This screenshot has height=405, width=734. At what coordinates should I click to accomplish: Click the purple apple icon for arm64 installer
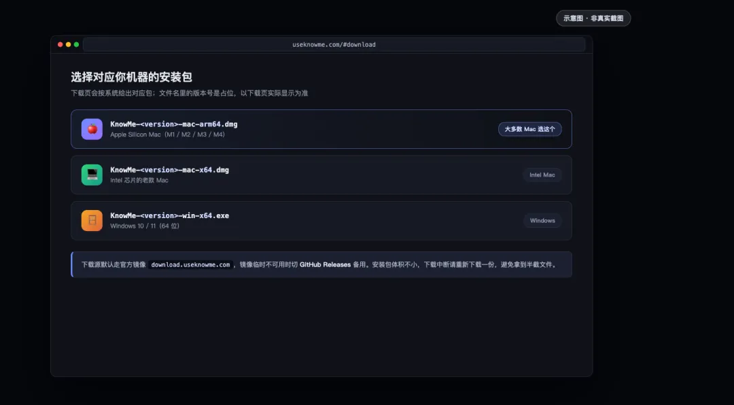click(92, 129)
